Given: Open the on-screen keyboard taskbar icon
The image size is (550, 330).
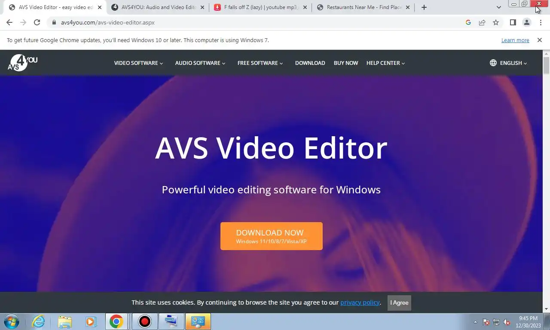Looking at the screenshot, I should [171, 321].
